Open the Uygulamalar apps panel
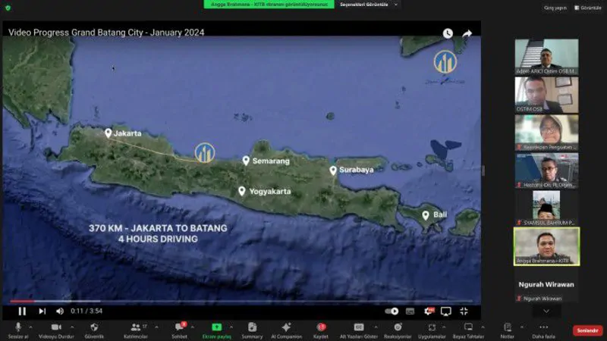The width and height of the screenshot is (607, 341). (432, 330)
